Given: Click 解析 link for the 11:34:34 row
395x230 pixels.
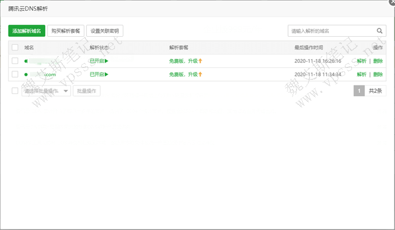Looking at the screenshot, I should [362, 74].
